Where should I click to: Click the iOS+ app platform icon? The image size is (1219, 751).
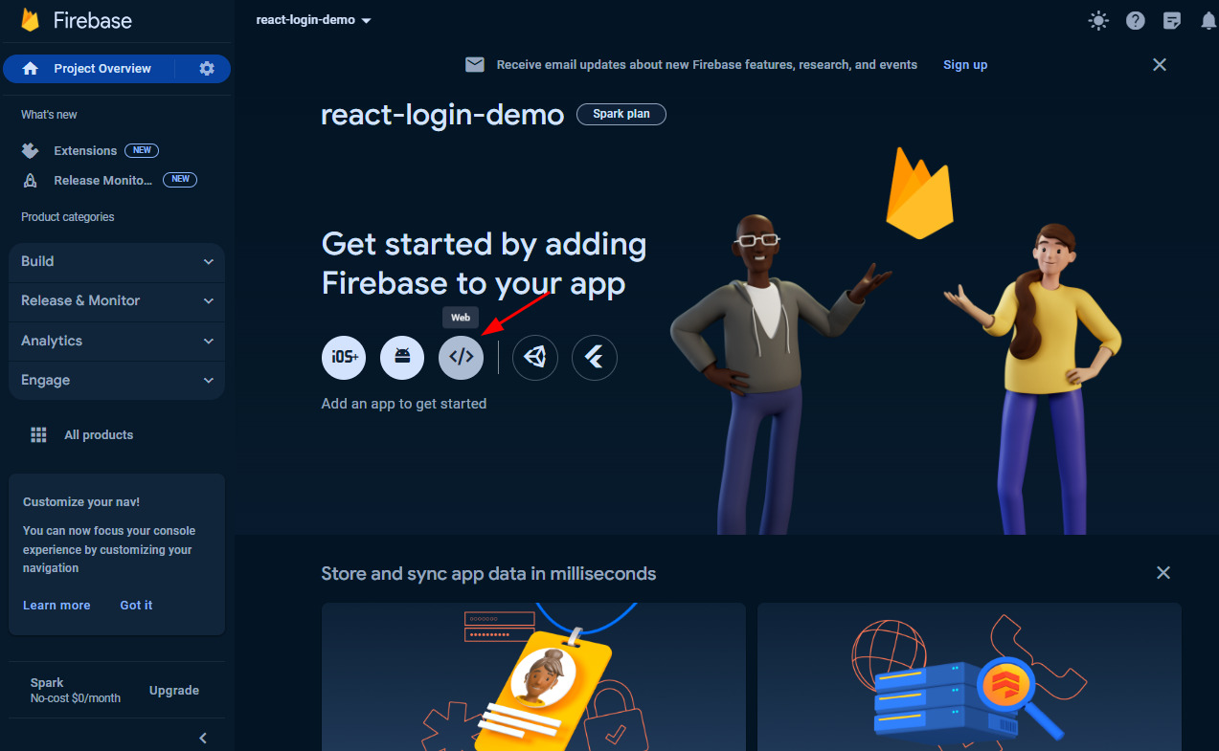pyautogui.click(x=344, y=358)
